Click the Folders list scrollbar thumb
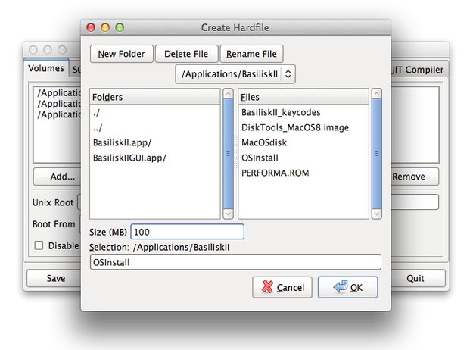Image resolution: width=473 pixels, height=350 pixels. [x=228, y=154]
